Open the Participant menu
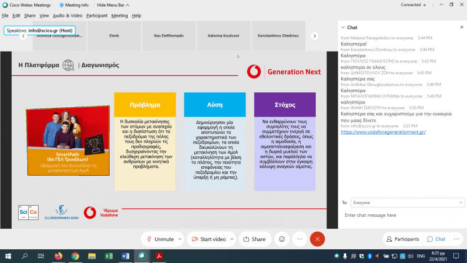This screenshot has height=263, width=467. point(97,16)
